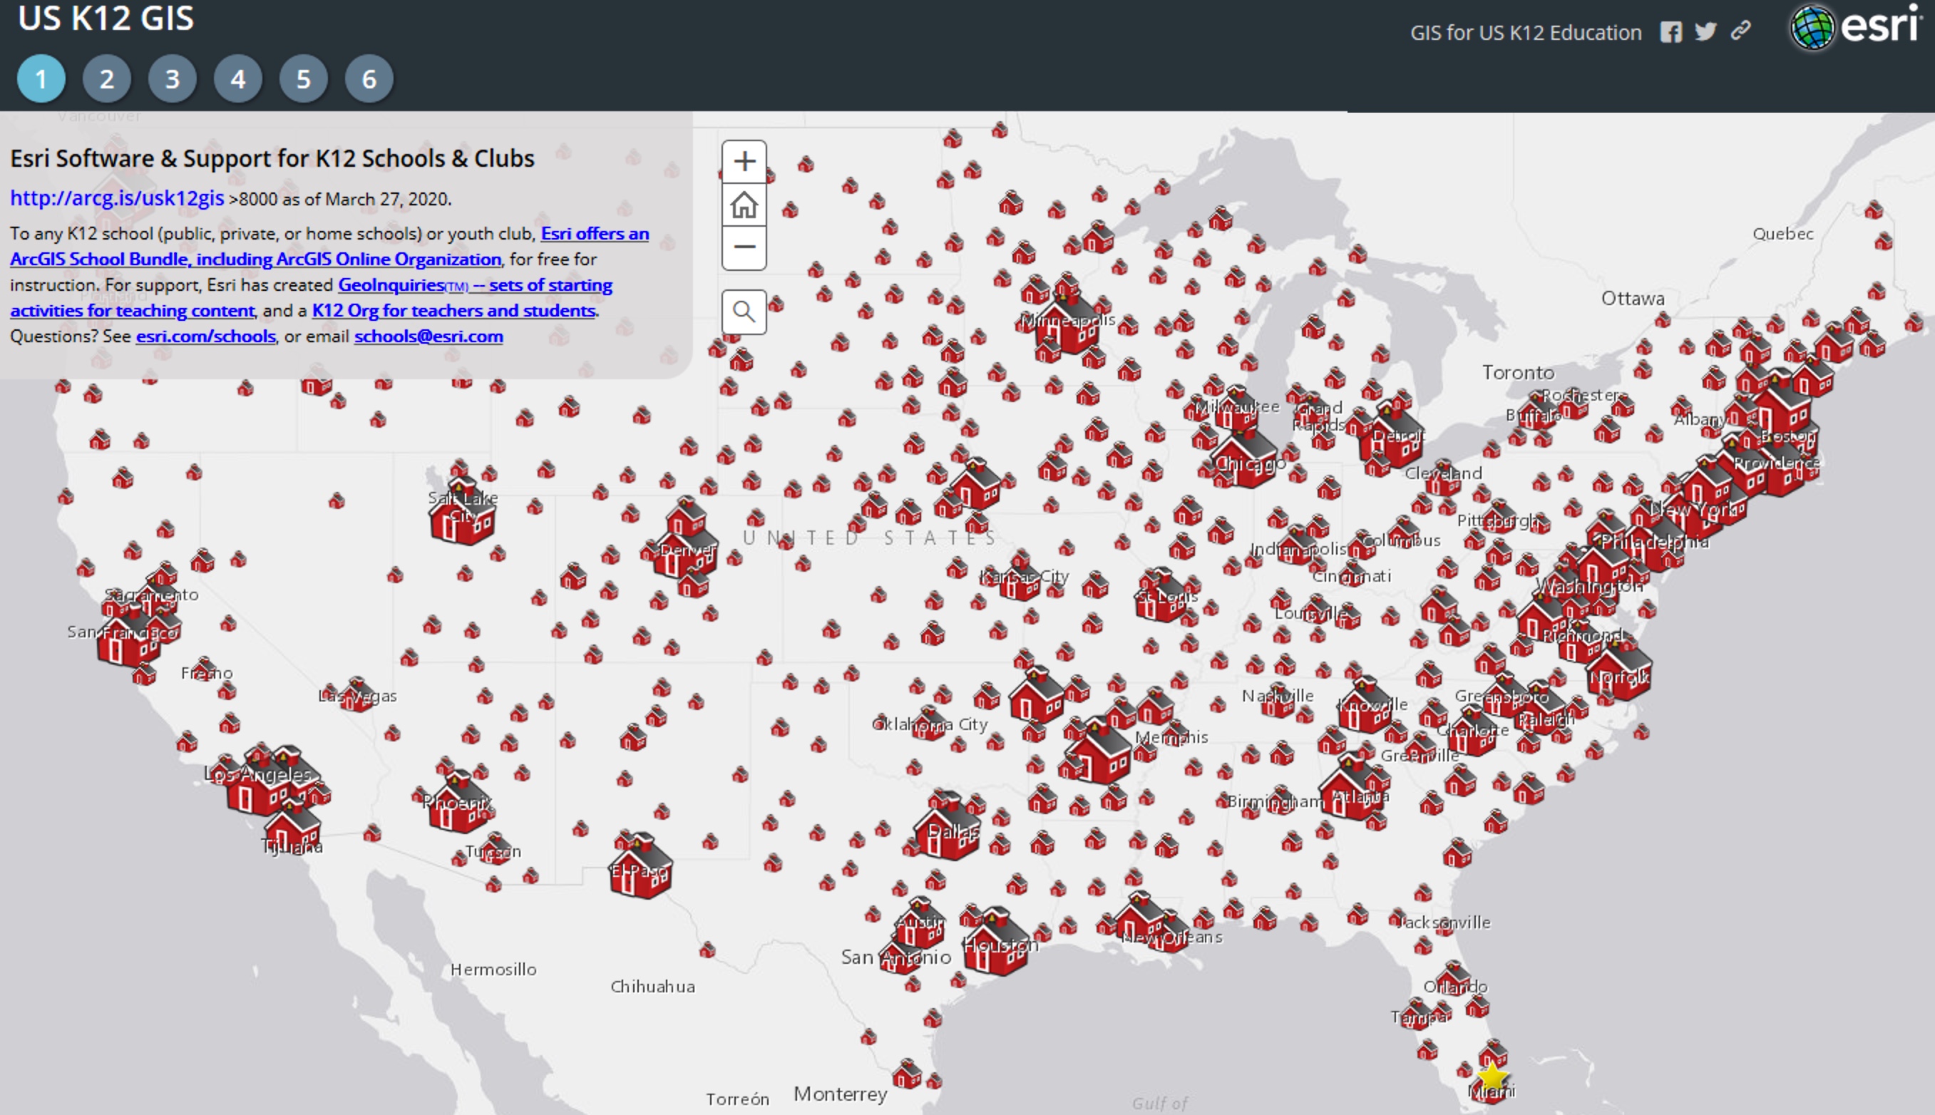Click the home/reset extent button
The width and height of the screenshot is (1935, 1115).
click(744, 205)
